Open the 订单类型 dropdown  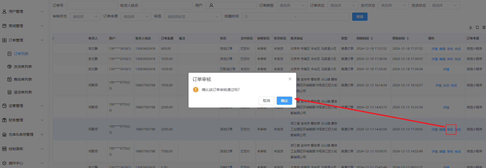coord(292,5)
